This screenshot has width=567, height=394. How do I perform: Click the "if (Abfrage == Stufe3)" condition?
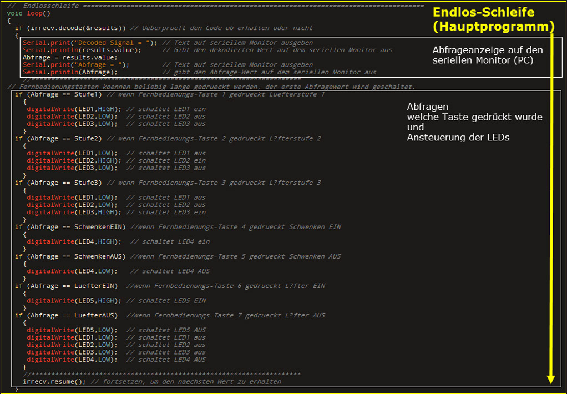[x=59, y=183]
